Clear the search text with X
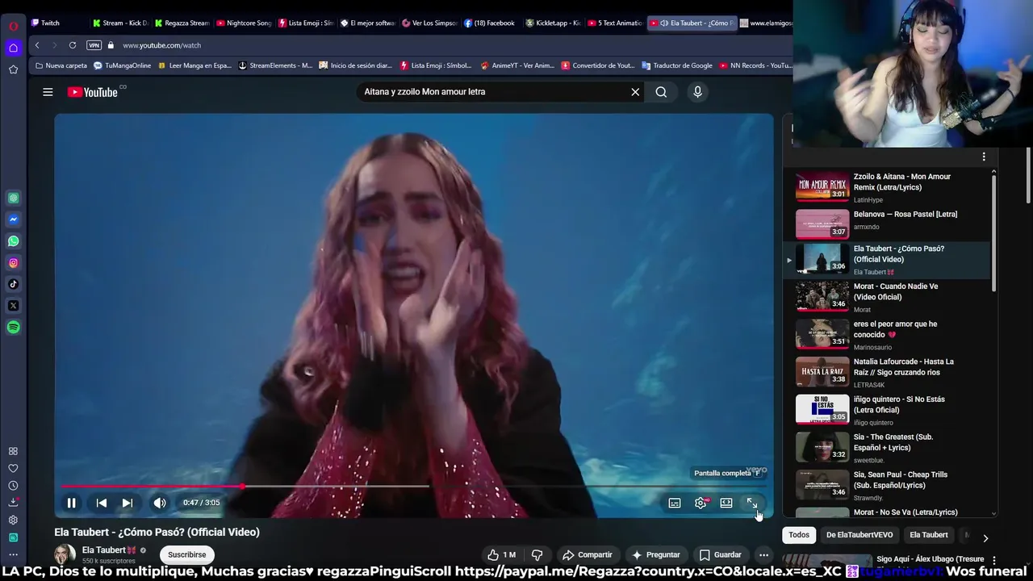This screenshot has width=1033, height=581. click(635, 92)
